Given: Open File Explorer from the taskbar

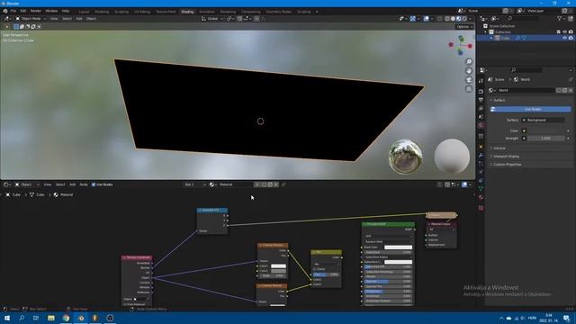Looking at the screenshot, I should [51, 318].
